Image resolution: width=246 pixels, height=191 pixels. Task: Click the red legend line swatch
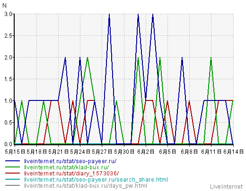click(12, 173)
